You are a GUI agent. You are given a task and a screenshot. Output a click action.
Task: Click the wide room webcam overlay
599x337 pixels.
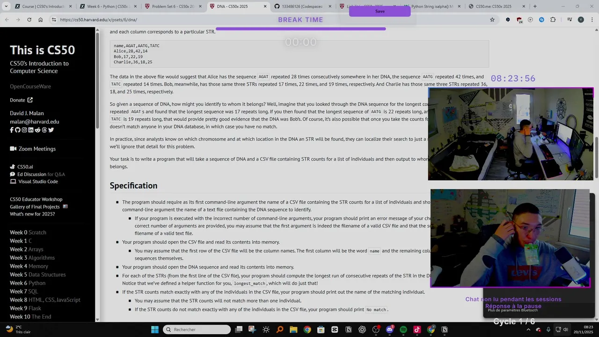tap(511, 134)
